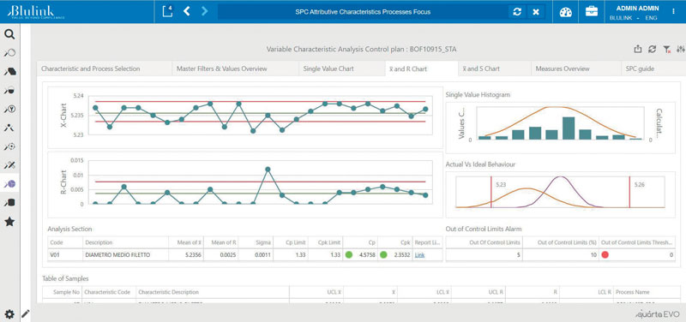Viewport: 686px width, 322px height.
Task: Open settings gear icon at sidebar bottom
Action: (x=9, y=313)
